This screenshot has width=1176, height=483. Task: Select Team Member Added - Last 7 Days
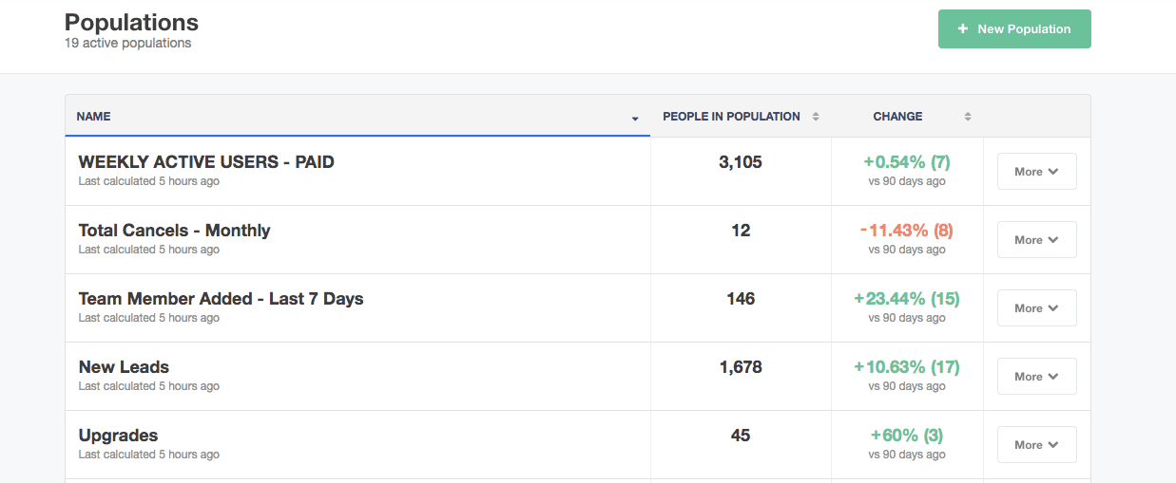point(221,299)
